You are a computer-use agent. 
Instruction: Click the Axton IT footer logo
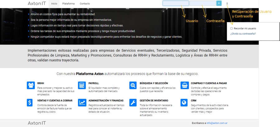37,123
